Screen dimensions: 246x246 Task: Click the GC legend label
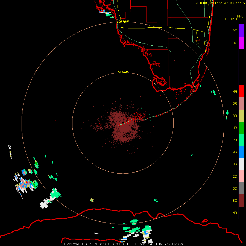[235, 189]
